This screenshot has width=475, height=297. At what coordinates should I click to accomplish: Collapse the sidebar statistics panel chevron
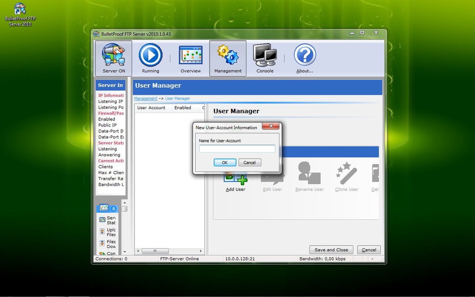pos(114,209)
